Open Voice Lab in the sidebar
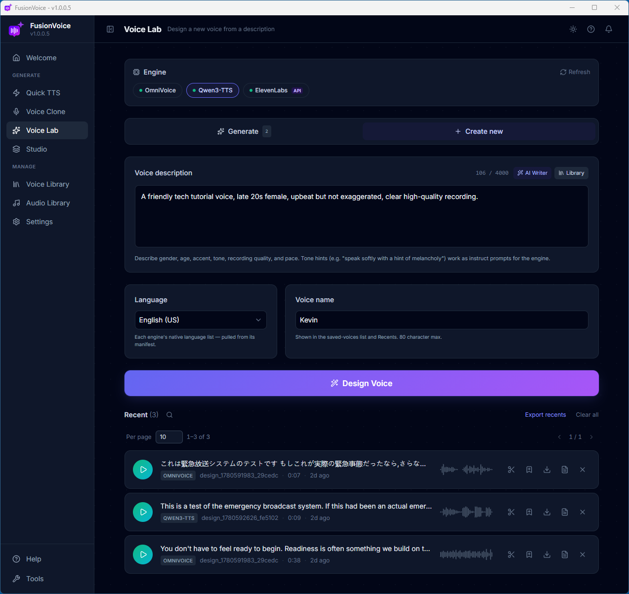This screenshot has width=629, height=594. (x=47, y=130)
